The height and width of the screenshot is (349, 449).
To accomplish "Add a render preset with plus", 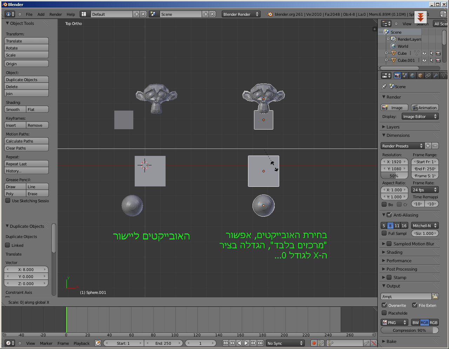I will point(428,146).
